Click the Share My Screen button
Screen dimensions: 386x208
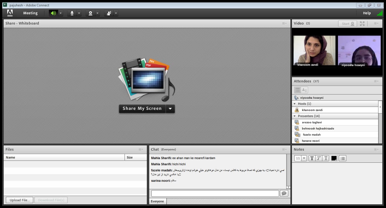coord(142,109)
